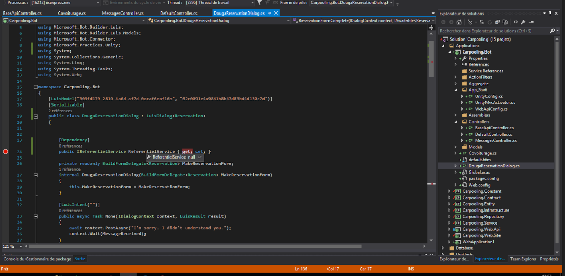Click the Global.asax file icon
This screenshot has width=565, height=276.
(x=465, y=172)
